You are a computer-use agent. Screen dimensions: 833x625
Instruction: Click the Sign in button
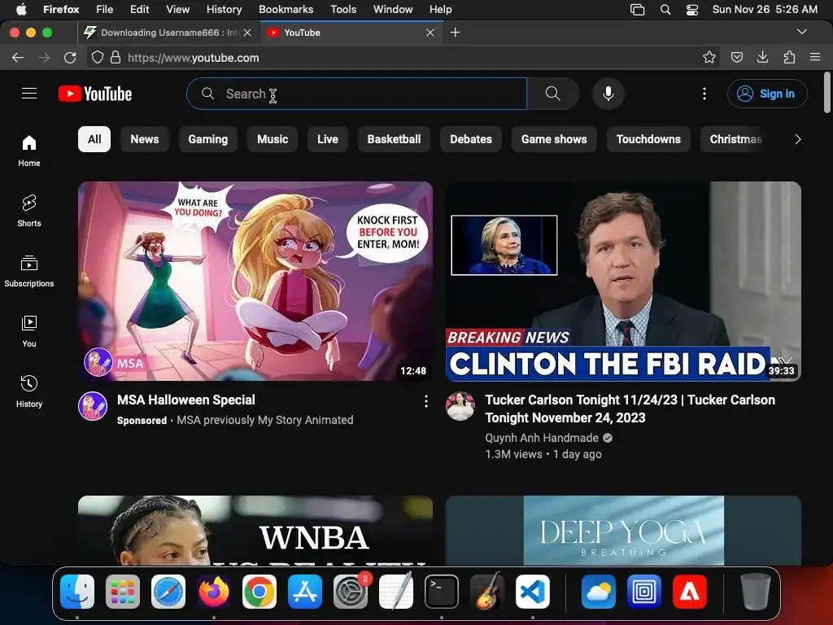pos(767,94)
